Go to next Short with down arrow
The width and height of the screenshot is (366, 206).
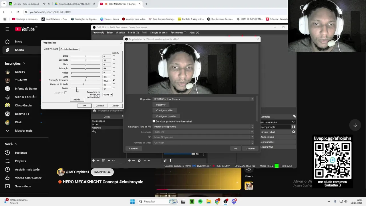(355, 125)
